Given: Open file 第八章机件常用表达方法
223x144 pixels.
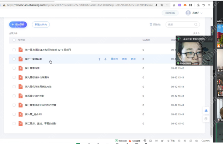Looking at the screenshot, I should [38, 87].
